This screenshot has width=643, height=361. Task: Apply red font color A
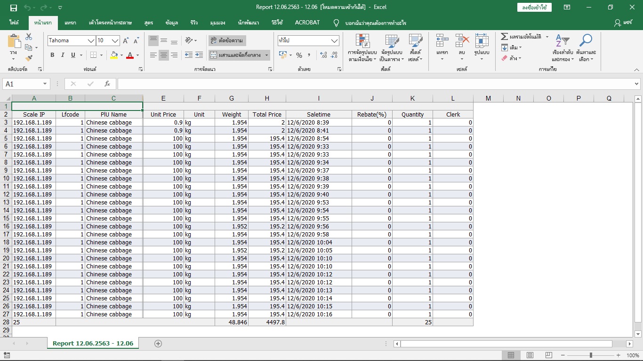130,55
